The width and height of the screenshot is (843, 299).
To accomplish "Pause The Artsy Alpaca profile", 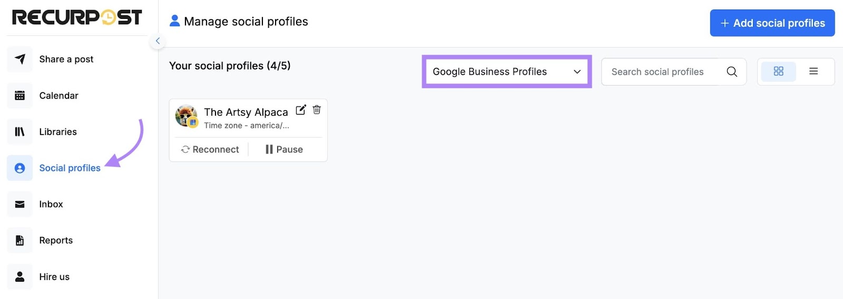I will (x=285, y=150).
